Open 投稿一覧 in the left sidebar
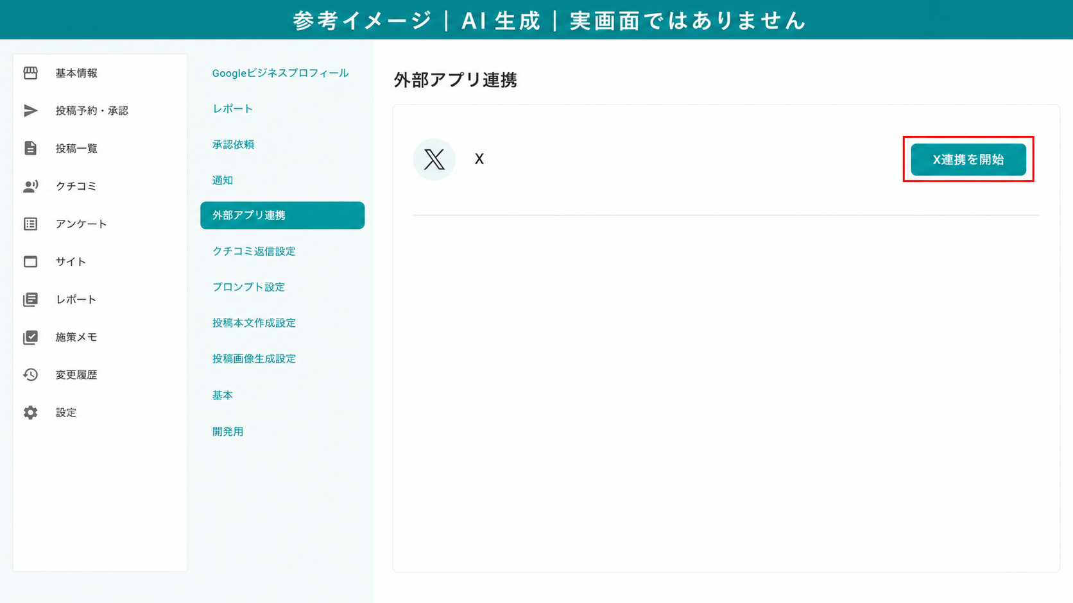This screenshot has width=1073, height=603. point(76,149)
